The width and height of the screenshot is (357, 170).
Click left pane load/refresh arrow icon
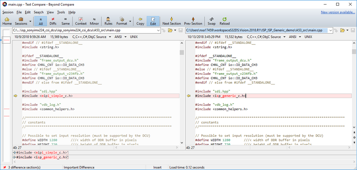coord(164,30)
